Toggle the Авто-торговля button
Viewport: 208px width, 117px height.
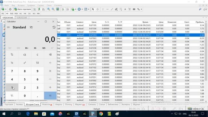(x=22, y=9)
